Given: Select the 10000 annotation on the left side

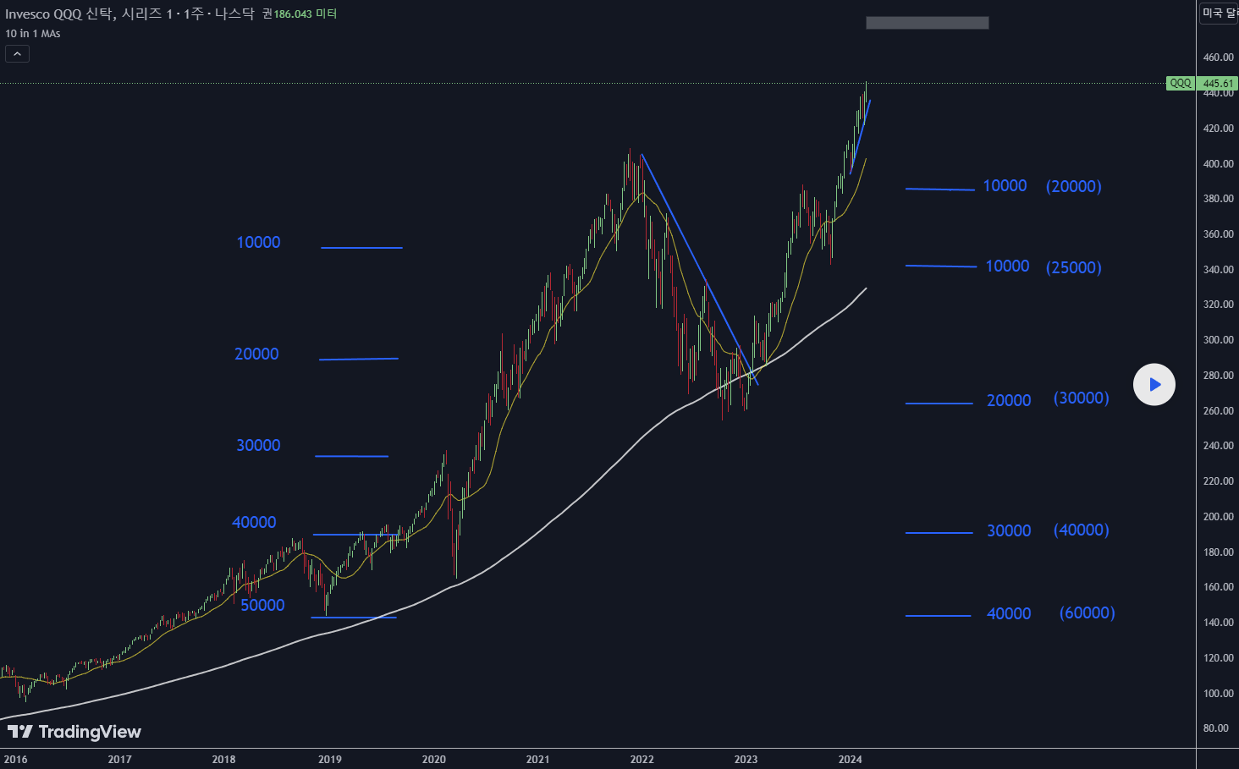Looking at the screenshot, I should pos(258,242).
